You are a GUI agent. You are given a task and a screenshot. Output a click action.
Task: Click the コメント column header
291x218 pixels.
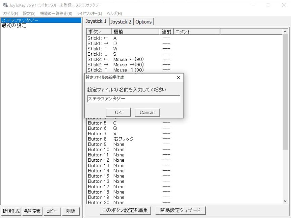[x=197, y=32]
